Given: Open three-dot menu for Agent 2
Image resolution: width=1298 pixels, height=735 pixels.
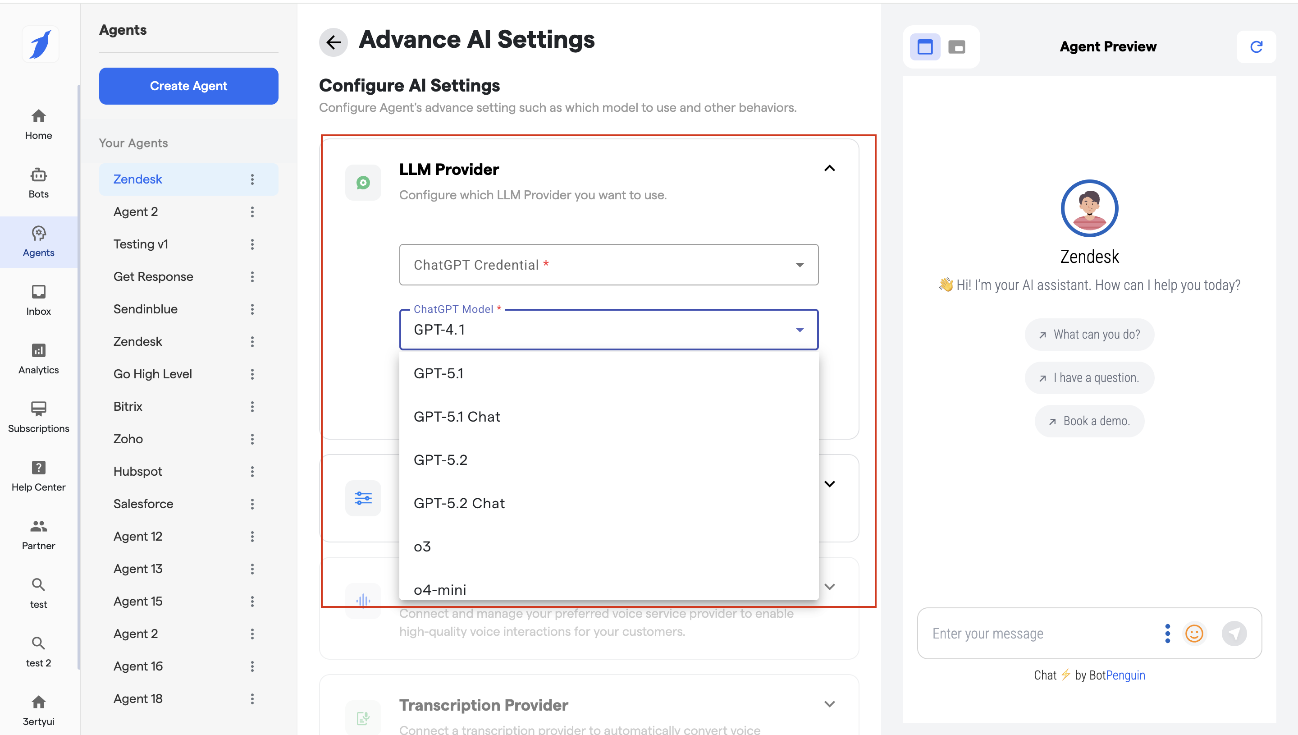Looking at the screenshot, I should (x=252, y=212).
